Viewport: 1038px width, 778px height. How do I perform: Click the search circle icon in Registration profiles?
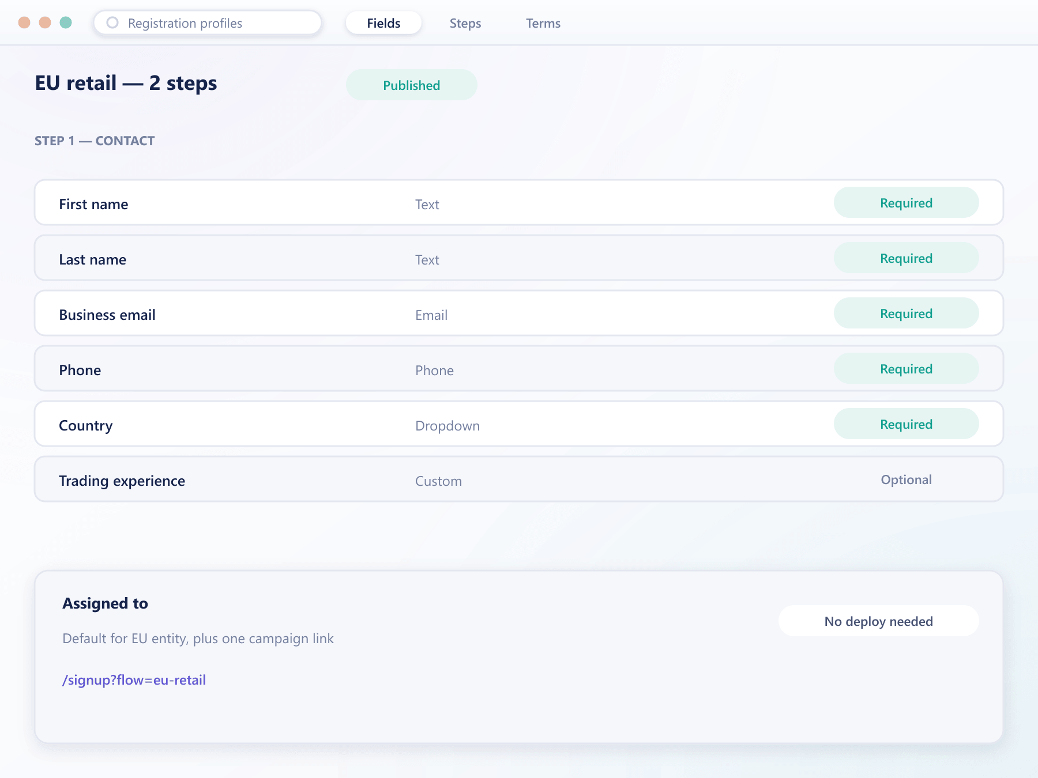pyautogui.click(x=112, y=22)
